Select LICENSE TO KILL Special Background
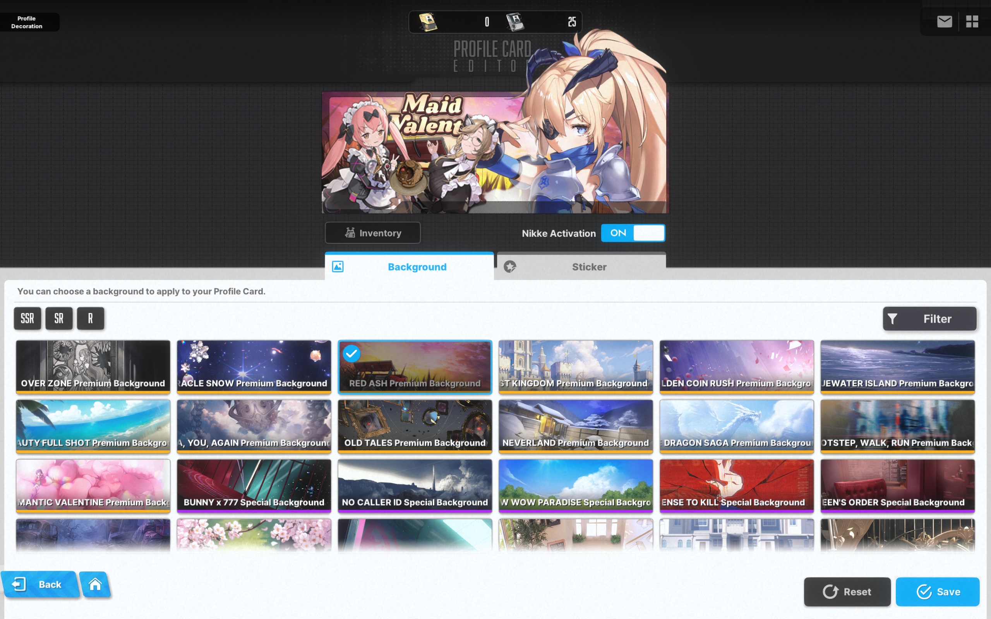This screenshot has height=619, width=991. [x=737, y=486]
